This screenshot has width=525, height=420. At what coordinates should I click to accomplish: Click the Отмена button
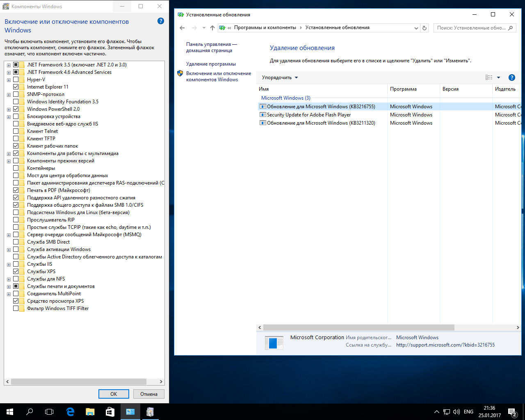coord(149,394)
